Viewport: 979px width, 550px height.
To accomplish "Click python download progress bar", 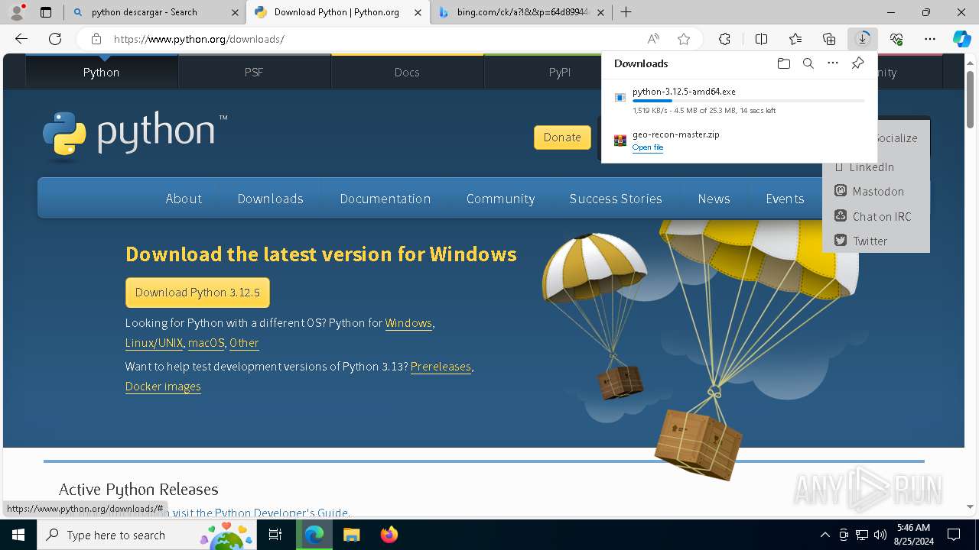I will [748, 101].
